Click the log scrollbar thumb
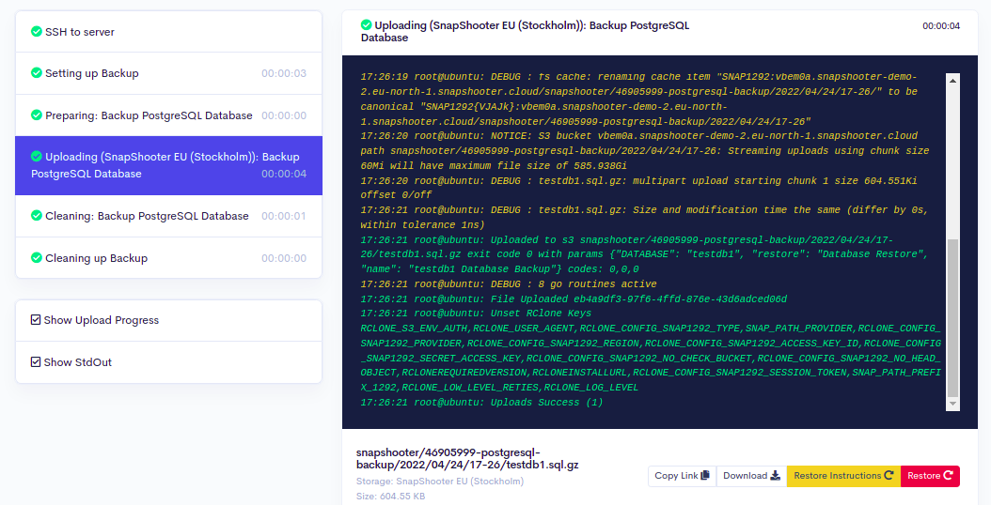 tap(952, 317)
